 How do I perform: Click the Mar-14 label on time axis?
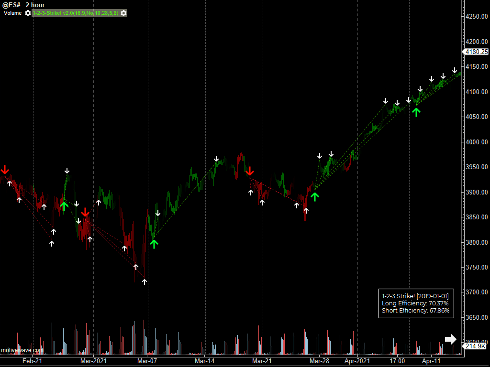[x=204, y=361]
